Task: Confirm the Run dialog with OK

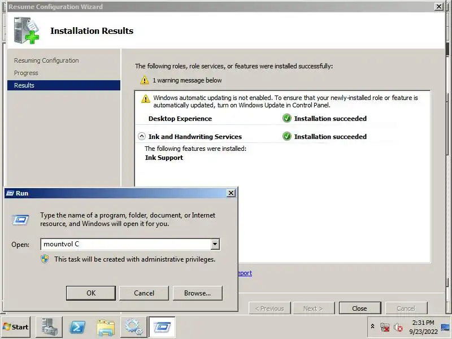Action: 91,293
